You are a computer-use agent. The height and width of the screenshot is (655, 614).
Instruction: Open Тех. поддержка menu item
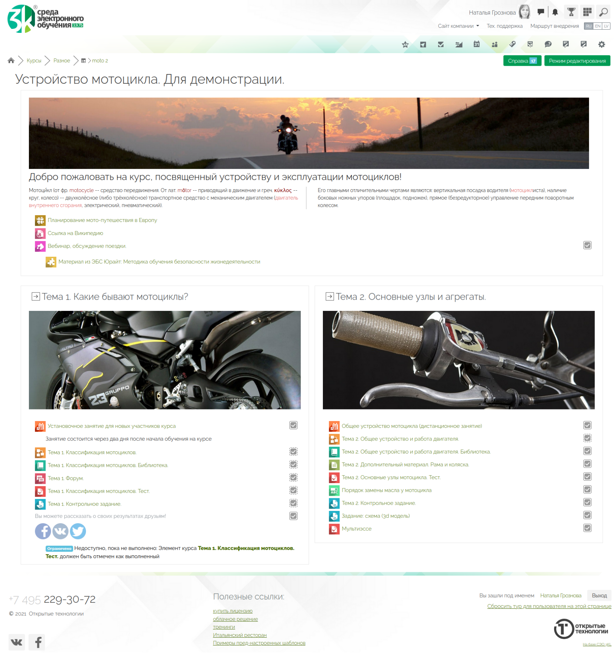coord(504,26)
